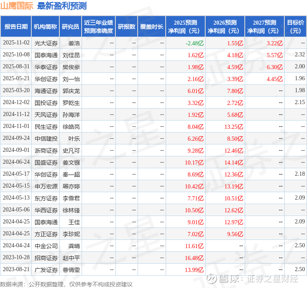Click the 9.28亿 forecast value
Viewport: 307px width, 288px height.
click(x=196, y=150)
